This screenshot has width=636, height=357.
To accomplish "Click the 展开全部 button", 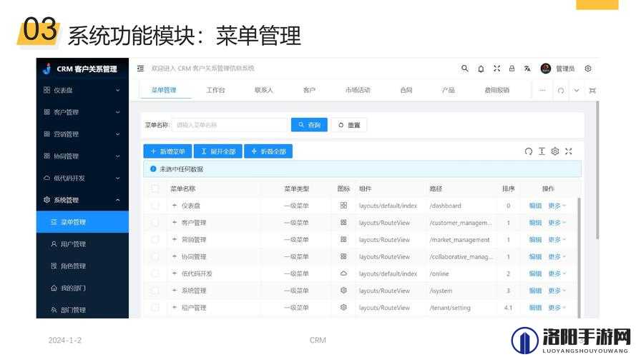I will click(217, 151).
